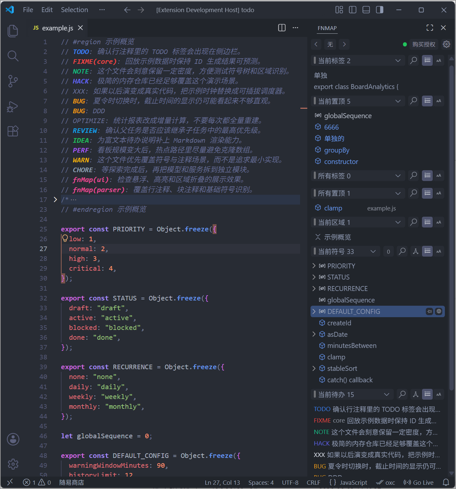Click the lightbulb code action on line 26
This screenshot has width=456, height=489.
click(x=65, y=239)
